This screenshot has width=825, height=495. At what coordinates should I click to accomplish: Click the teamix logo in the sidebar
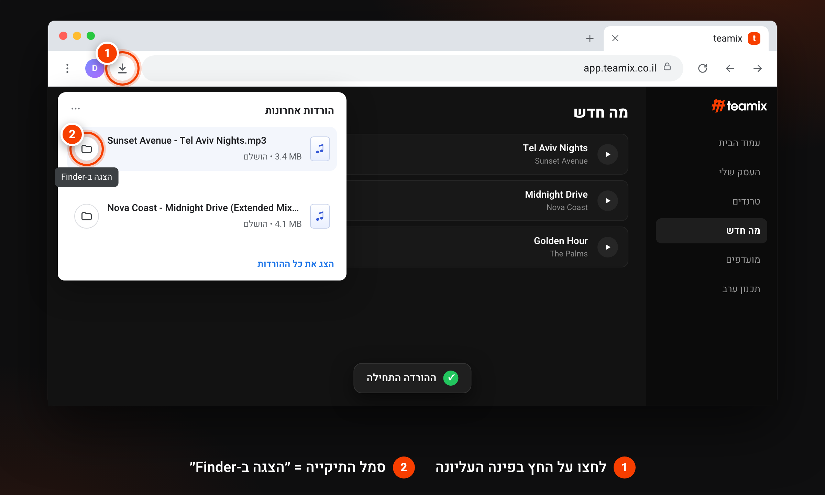click(x=739, y=106)
